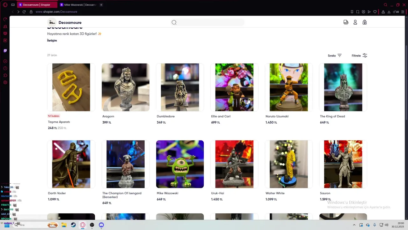Open the ad blocker shield icon

point(363,12)
